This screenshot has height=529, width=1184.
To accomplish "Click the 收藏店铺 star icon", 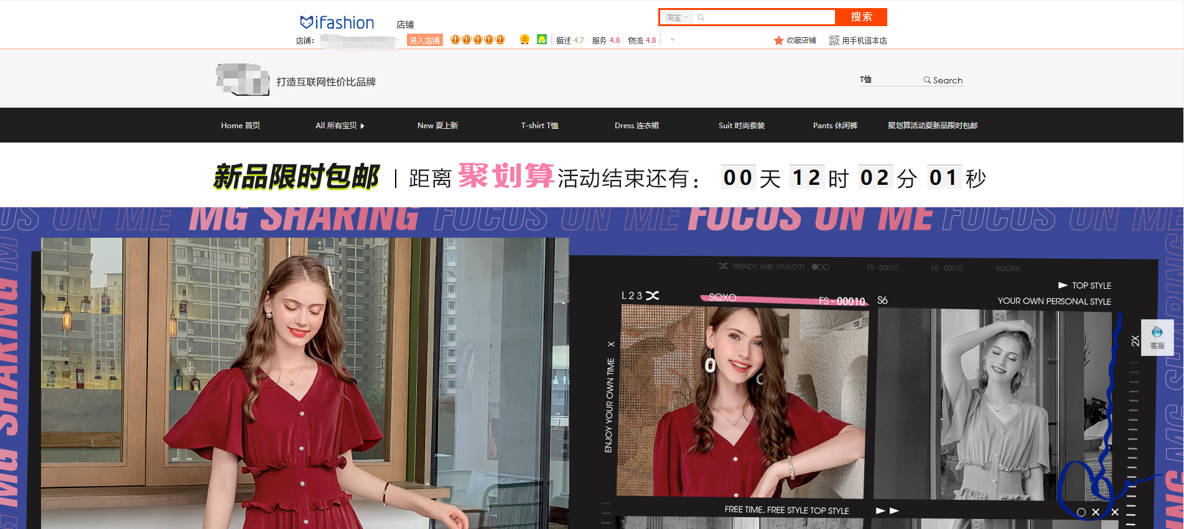I will pos(778,40).
